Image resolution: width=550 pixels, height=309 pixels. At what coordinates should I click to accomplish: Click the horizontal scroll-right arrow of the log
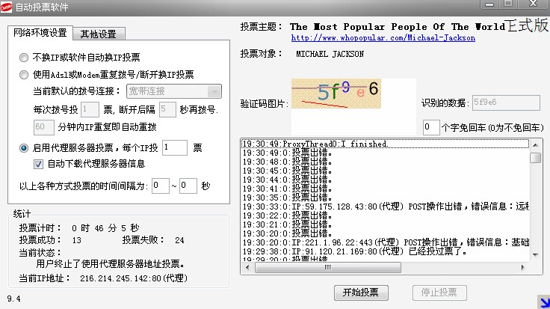click(523, 268)
